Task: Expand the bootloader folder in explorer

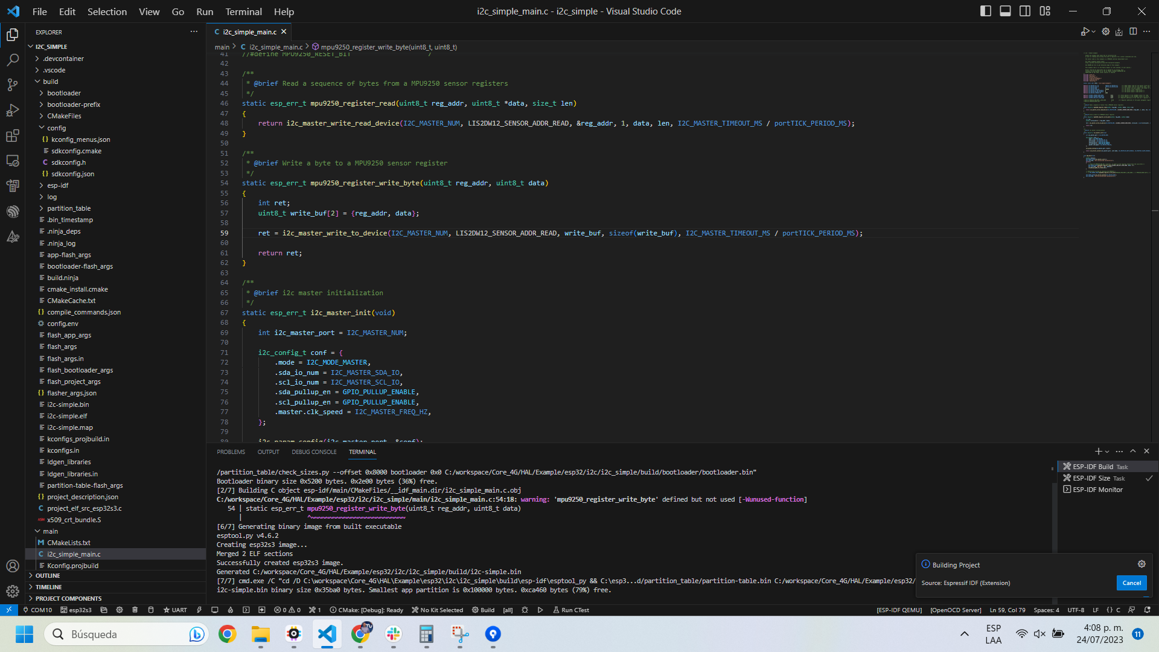Action: pos(64,93)
